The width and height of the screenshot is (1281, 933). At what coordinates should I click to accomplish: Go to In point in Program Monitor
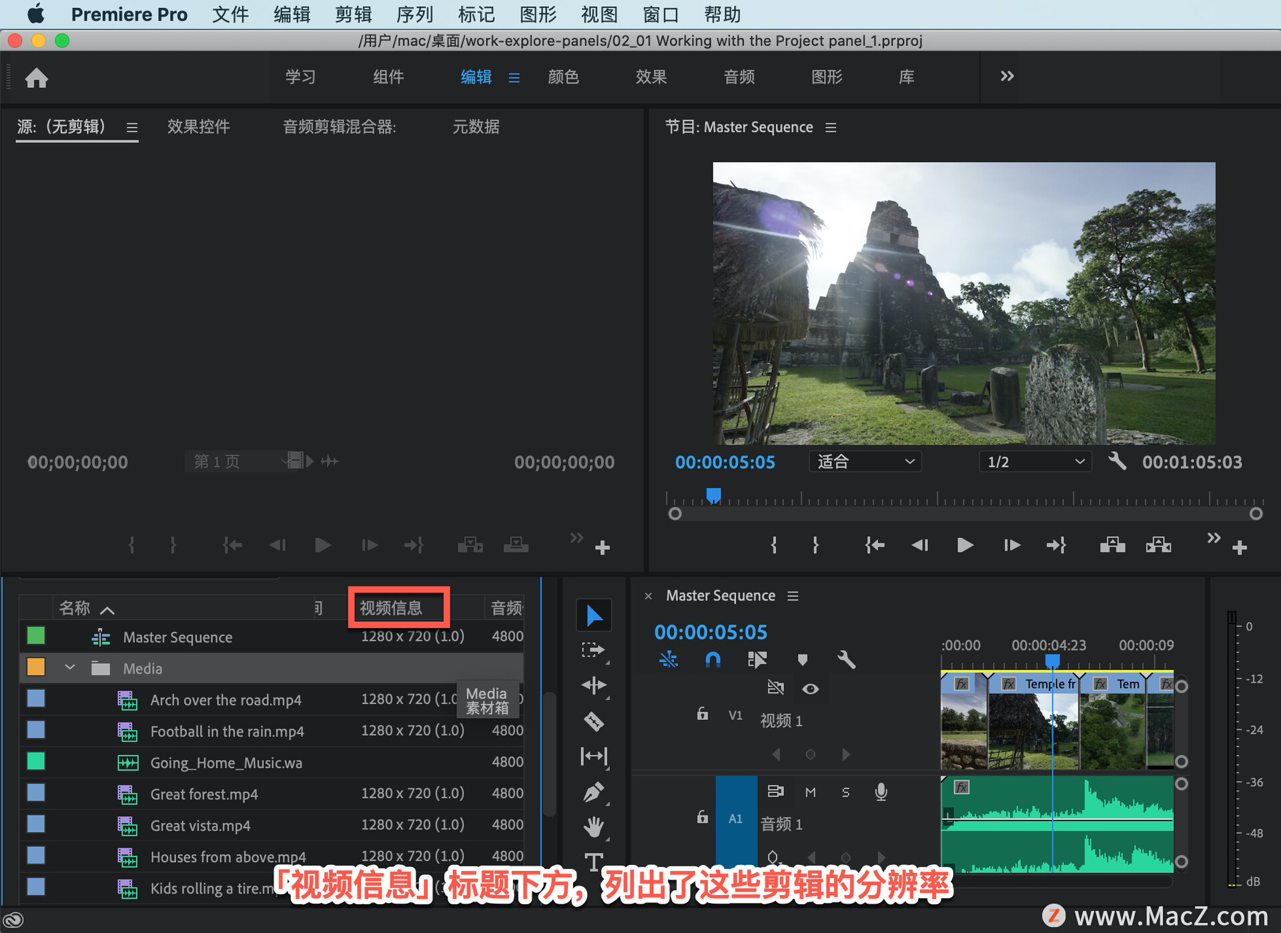coord(875,546)
